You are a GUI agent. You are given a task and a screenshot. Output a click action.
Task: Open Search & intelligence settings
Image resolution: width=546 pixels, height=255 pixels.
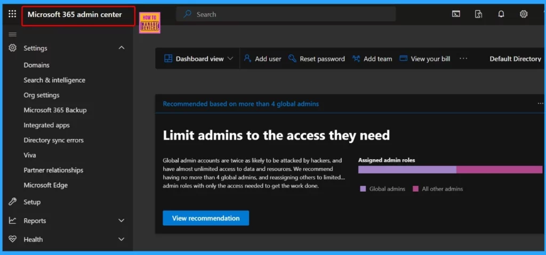[x=54, y=80]
